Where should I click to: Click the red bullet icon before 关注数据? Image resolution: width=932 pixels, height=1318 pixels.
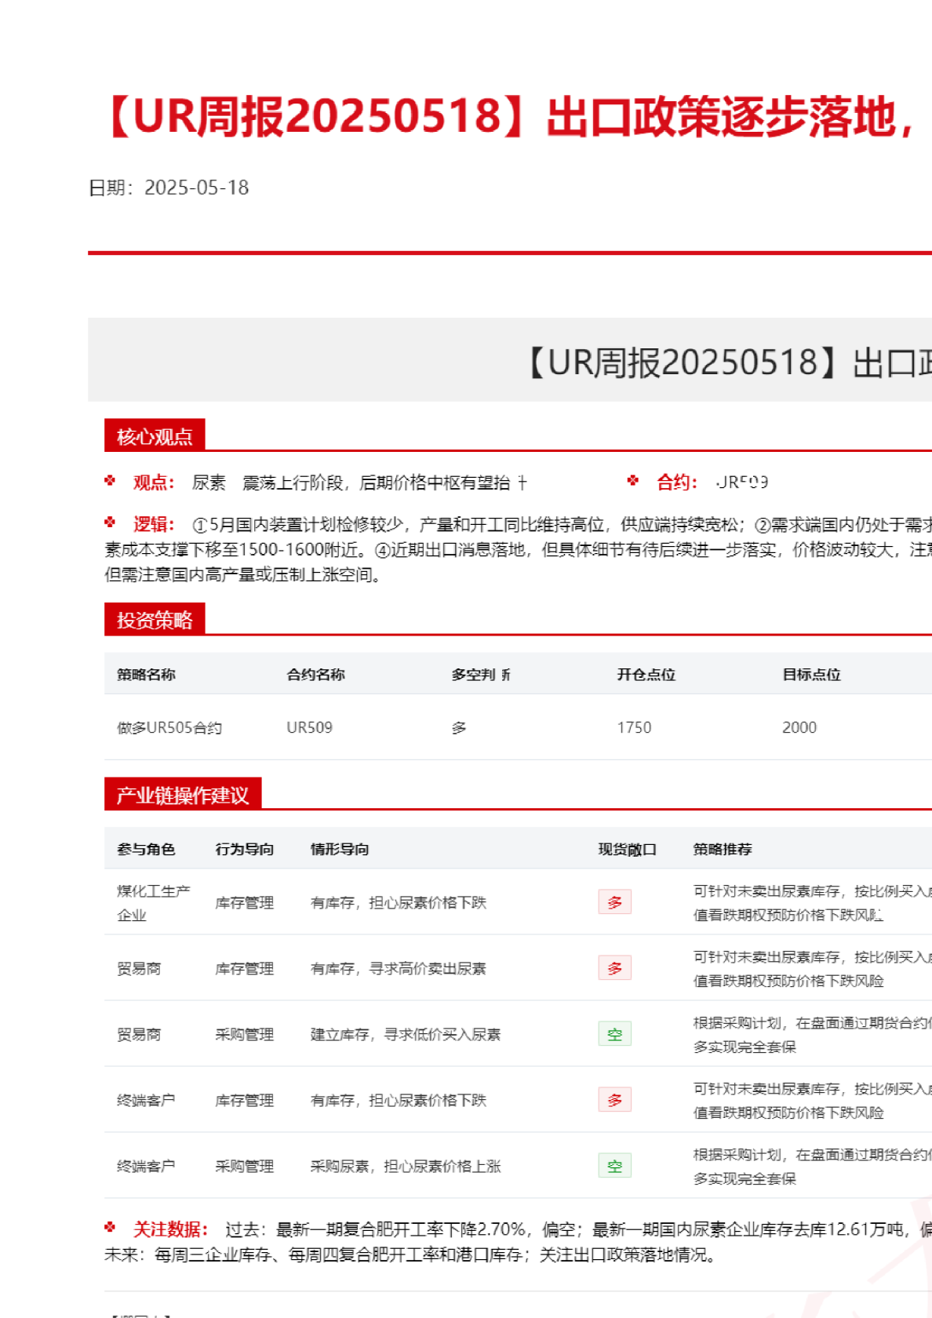(x=110, y=1227)
